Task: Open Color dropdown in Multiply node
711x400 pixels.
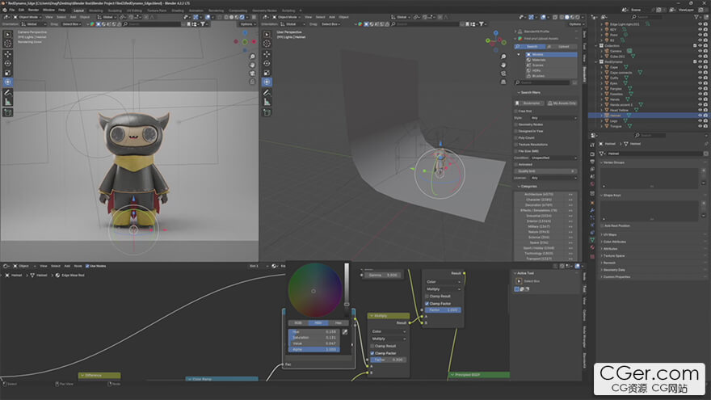Action: pyautogui.click(x=388, y=331)
